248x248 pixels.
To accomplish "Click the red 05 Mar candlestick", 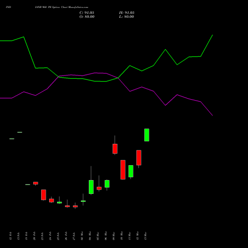I will tap(99, 188).
